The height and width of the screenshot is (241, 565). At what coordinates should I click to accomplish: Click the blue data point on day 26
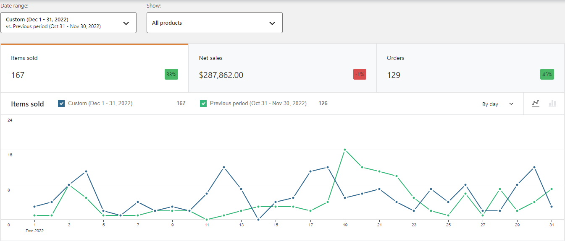click(465, 185)
